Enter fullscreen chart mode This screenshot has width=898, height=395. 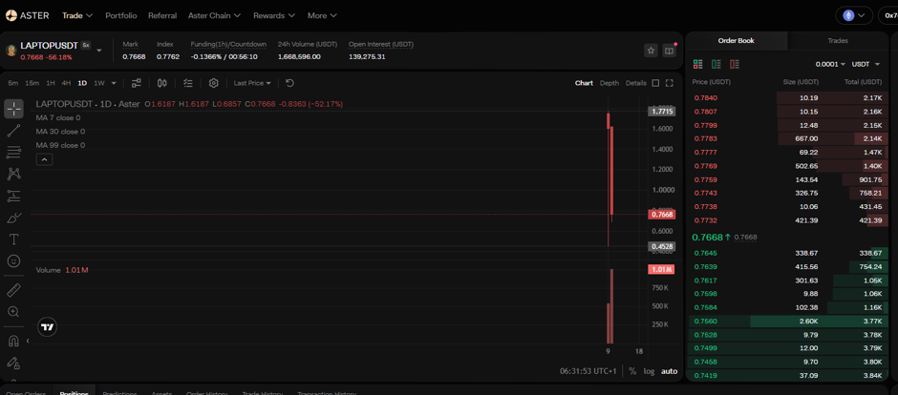pos(669,83)
